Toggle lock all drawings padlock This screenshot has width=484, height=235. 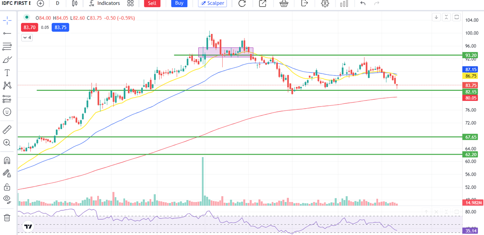(7, 187)
